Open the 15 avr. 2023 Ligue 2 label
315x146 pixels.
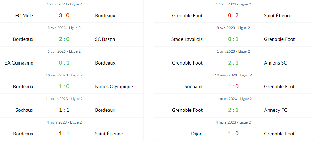click(x=64, y=4)
